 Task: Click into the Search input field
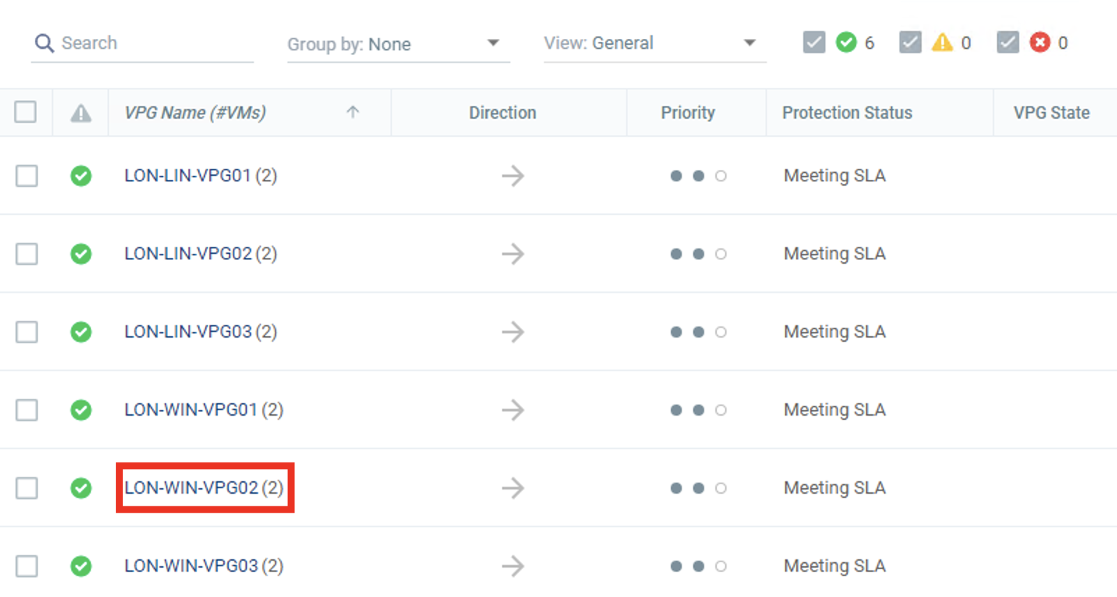tap(153, 43)
